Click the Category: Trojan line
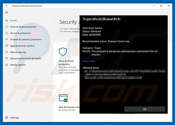Viewport: 175px width, 125px height. (92, 48)
